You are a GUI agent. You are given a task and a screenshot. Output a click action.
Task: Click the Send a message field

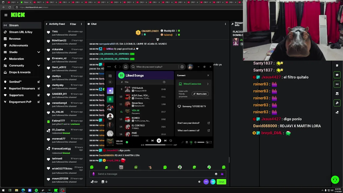pyautogui.click(x=158, y=174)
